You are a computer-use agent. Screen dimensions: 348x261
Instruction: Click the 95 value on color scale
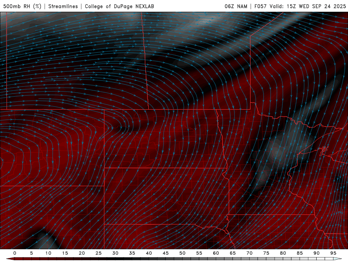coord(333,253)
